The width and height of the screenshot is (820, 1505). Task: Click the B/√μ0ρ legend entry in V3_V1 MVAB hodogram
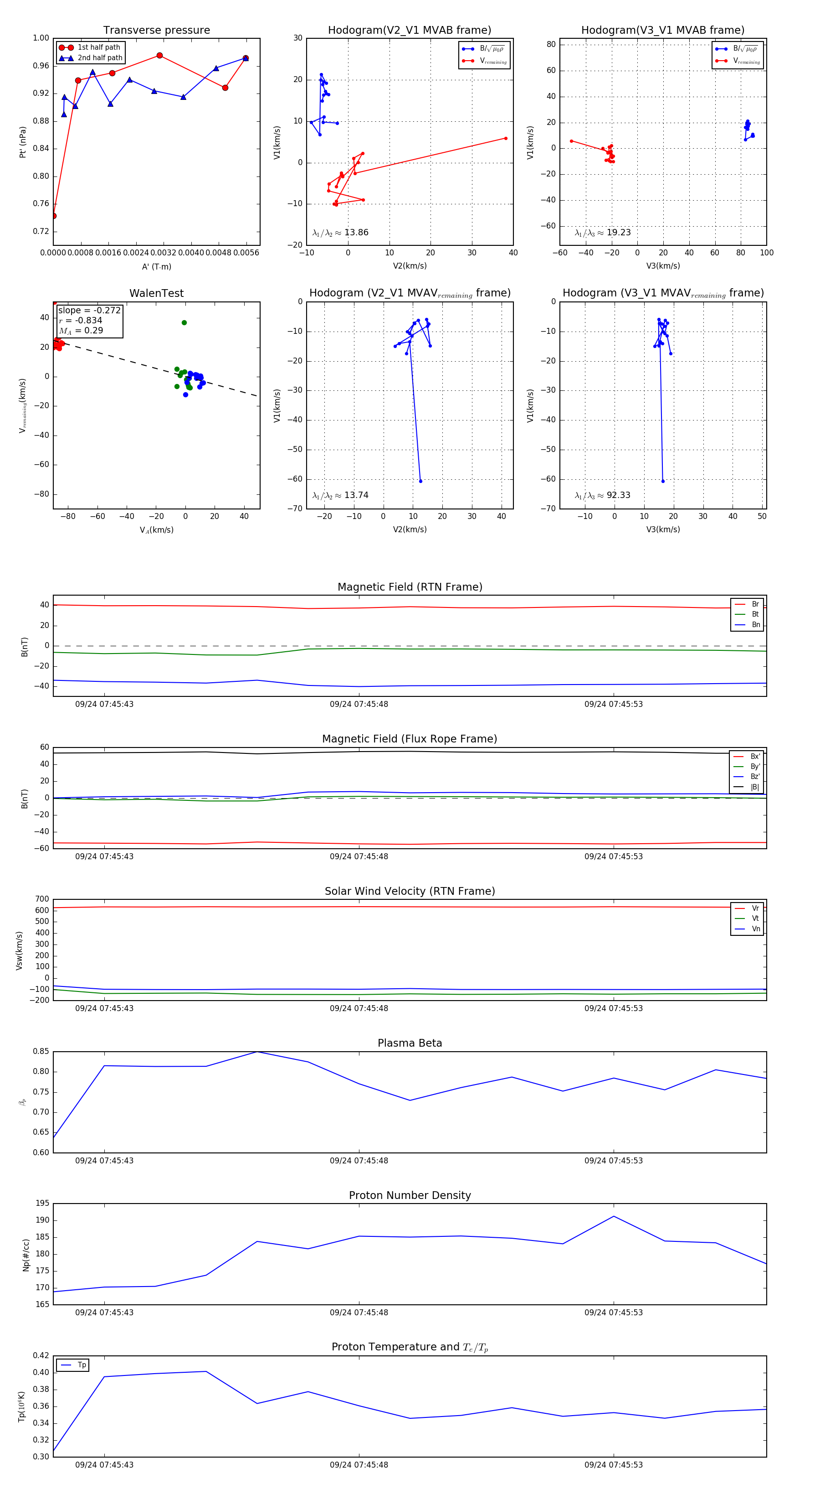coord(738,49)
